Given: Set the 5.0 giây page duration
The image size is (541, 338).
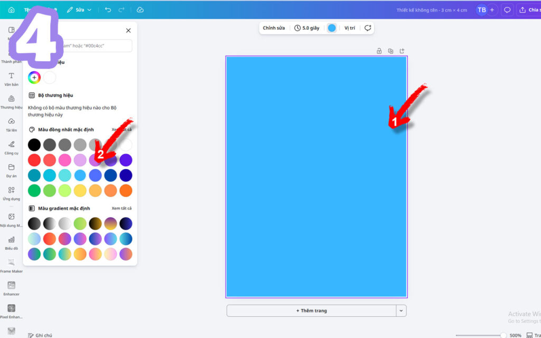Looking at the screenshot, I should 307,28.
